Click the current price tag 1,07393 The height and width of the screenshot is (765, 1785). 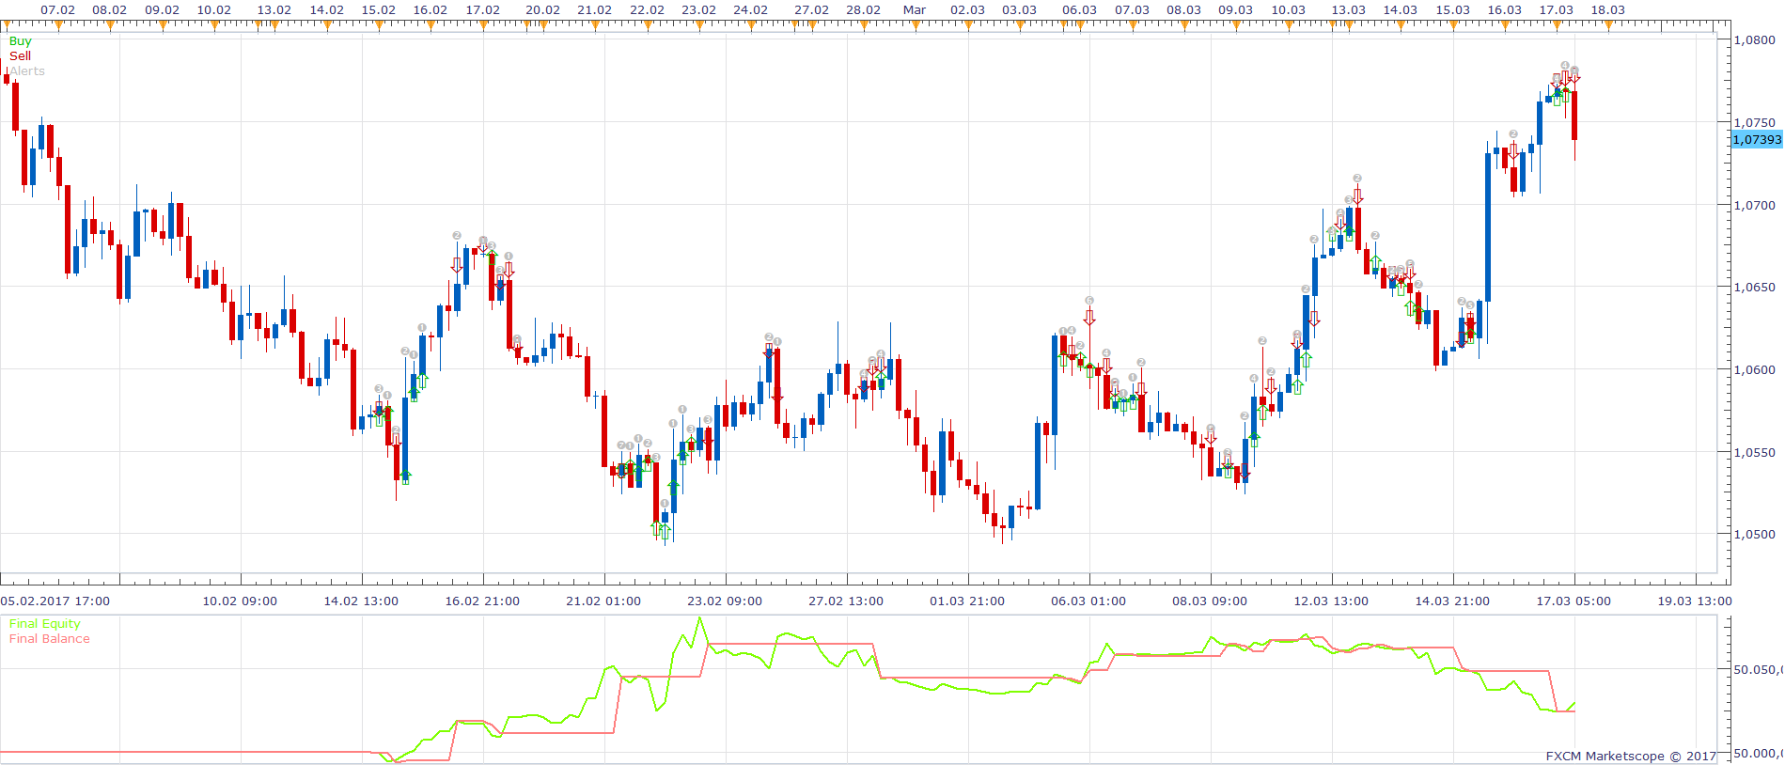click(1756, 139)
